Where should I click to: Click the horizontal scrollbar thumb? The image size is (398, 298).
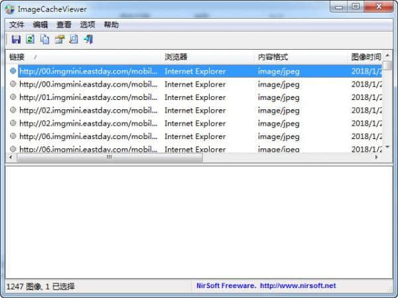coord(110,158)
